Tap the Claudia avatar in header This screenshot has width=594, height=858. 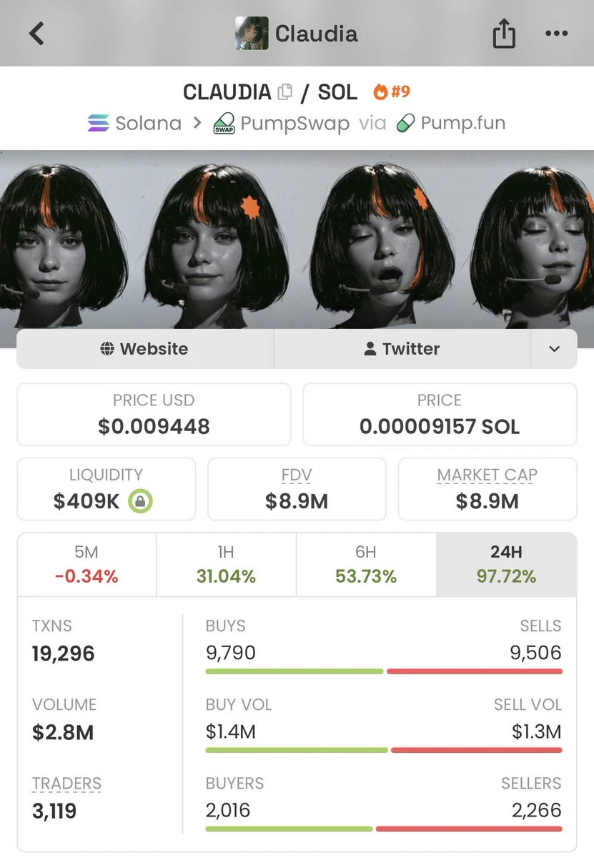point(252,33)
